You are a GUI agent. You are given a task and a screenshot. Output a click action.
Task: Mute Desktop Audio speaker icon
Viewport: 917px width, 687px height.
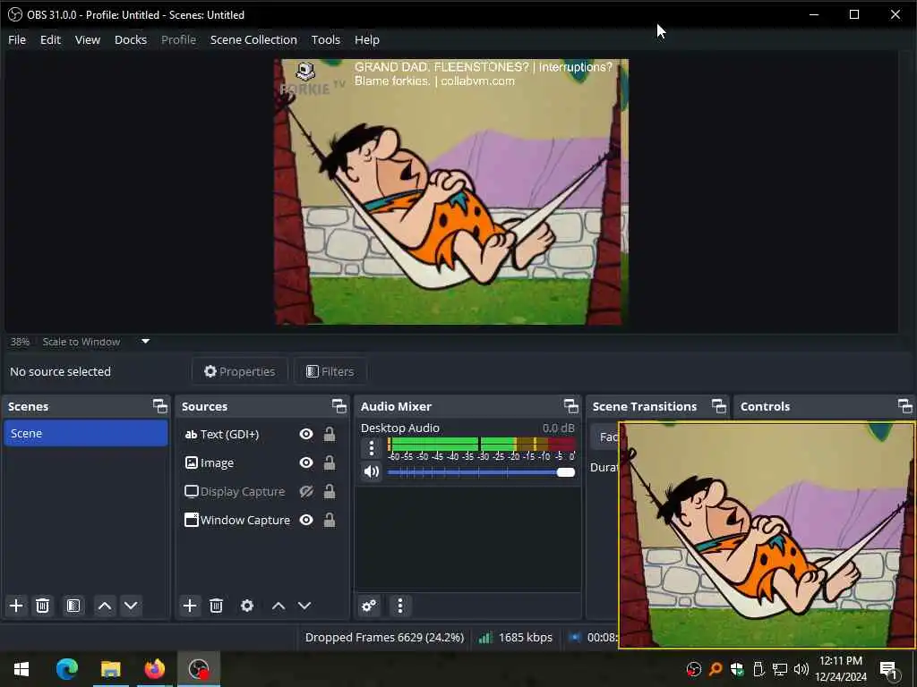(372, 471)
